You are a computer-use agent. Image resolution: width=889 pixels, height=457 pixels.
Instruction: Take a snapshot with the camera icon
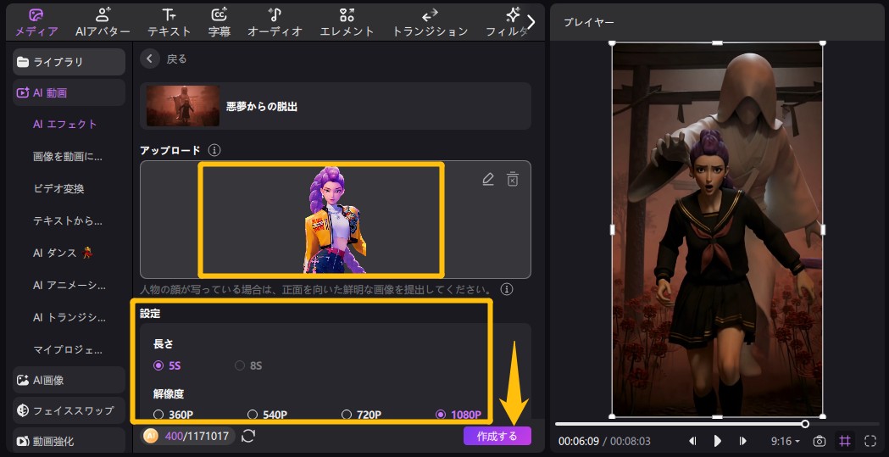(820, 441)
